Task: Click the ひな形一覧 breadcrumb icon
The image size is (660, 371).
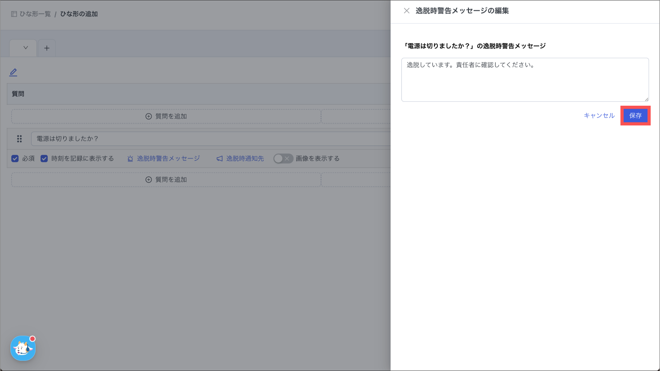Action: [x=14, y=14]
